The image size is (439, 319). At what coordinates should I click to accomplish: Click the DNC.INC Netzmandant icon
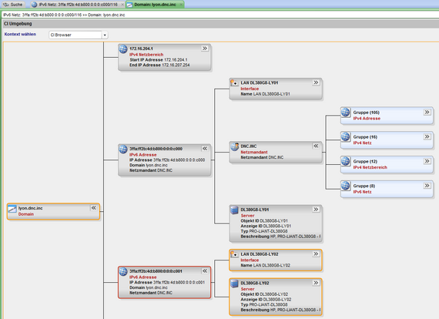[x=234, y=146]
